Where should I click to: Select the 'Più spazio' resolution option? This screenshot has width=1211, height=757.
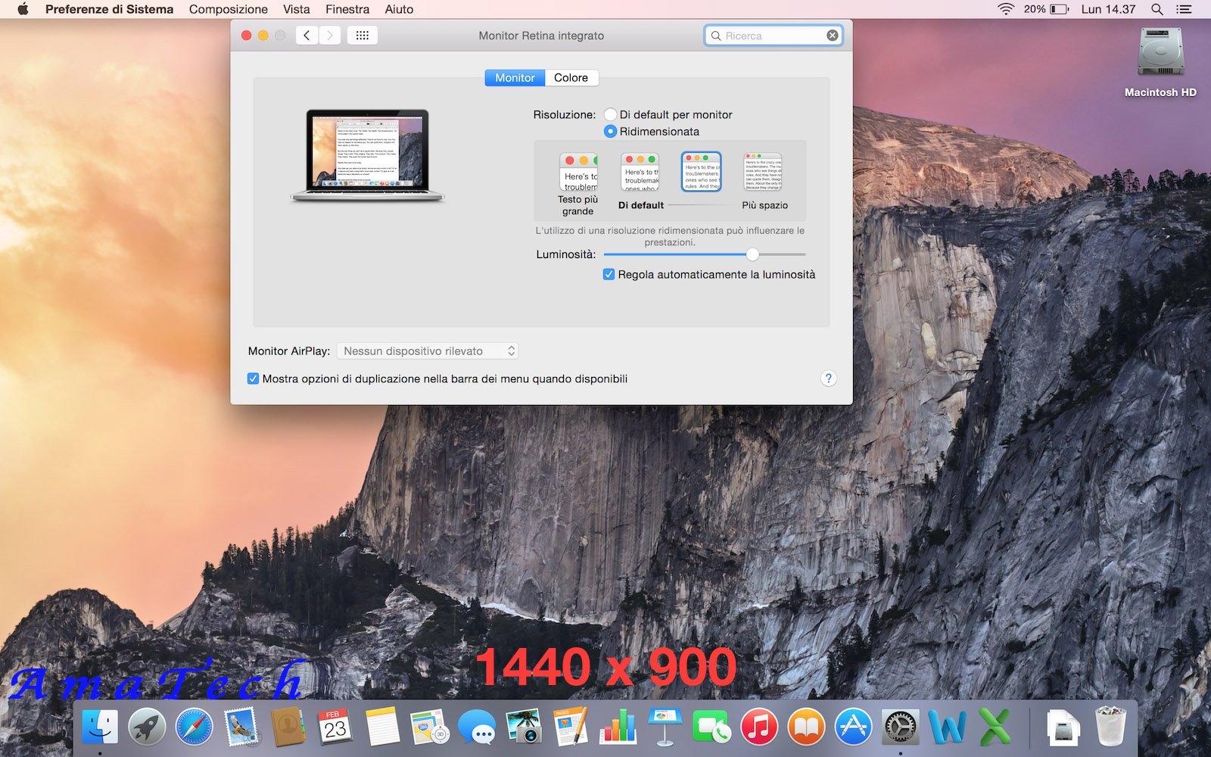pos(762,173)
